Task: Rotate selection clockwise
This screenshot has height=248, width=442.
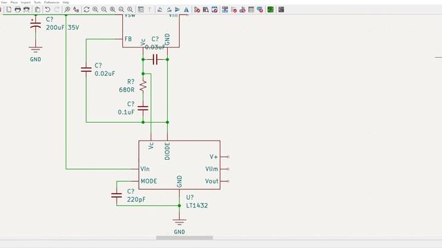Action: tap(169, 10)
